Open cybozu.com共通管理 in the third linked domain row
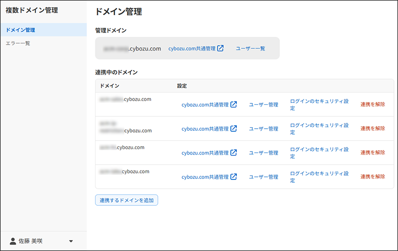Image resolution: width=398 pixels, height=251 pixels. (205, 153)
